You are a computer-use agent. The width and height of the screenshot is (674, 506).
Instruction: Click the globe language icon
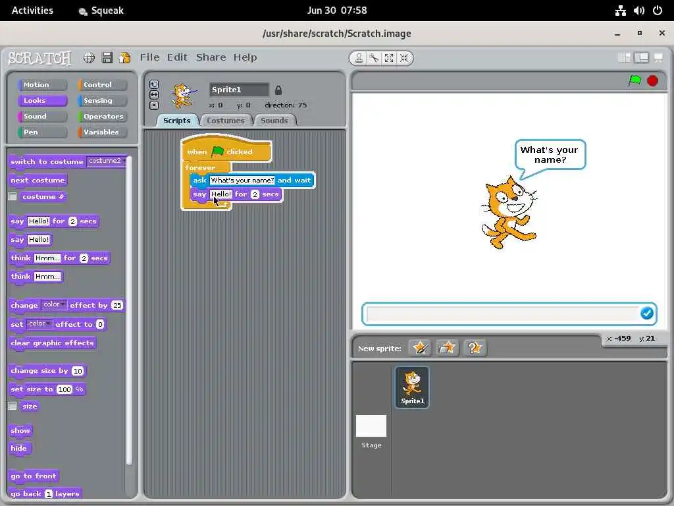pyautogui.click(x=89, y=58)
